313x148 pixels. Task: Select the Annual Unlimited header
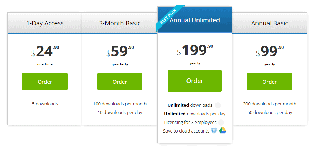(195, 19)
